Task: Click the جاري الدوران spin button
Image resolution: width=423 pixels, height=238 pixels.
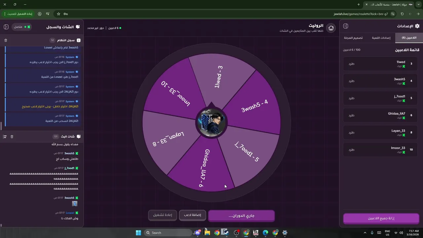Action: tap(241, 216)
